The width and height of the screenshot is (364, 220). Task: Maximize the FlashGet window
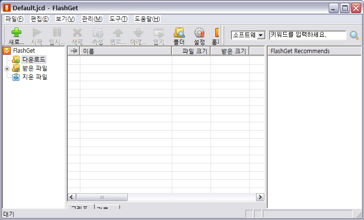[x=345, y=8]
